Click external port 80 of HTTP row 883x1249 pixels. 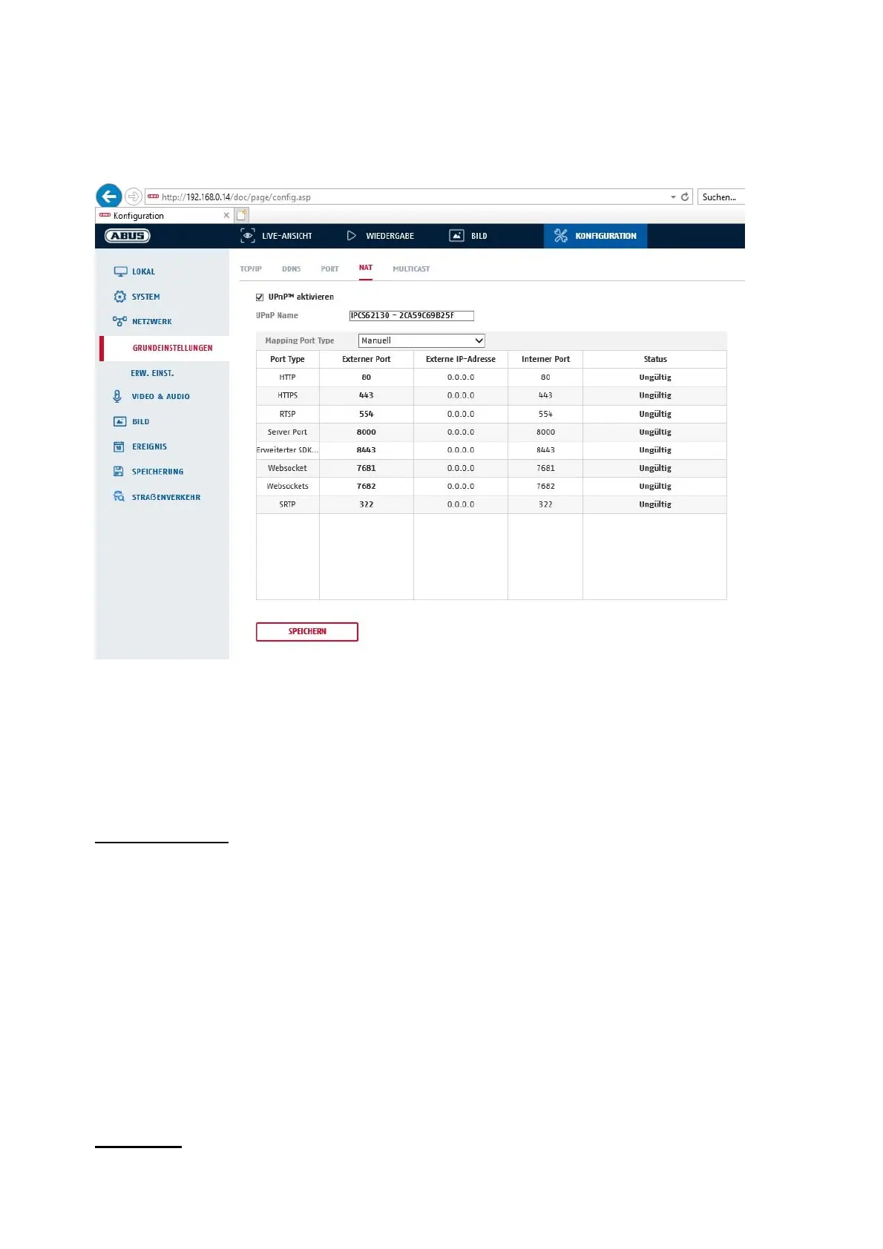point(367,378)
